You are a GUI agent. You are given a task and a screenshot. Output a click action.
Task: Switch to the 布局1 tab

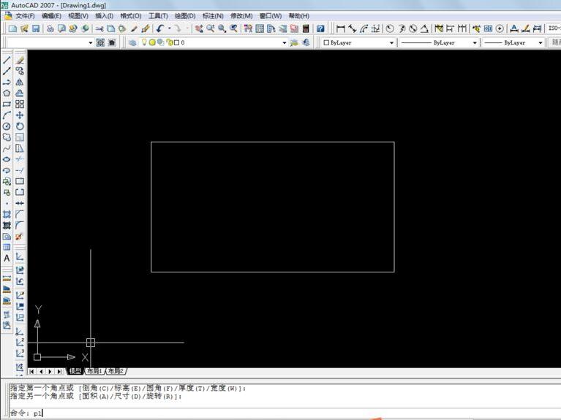click(95, 371)
